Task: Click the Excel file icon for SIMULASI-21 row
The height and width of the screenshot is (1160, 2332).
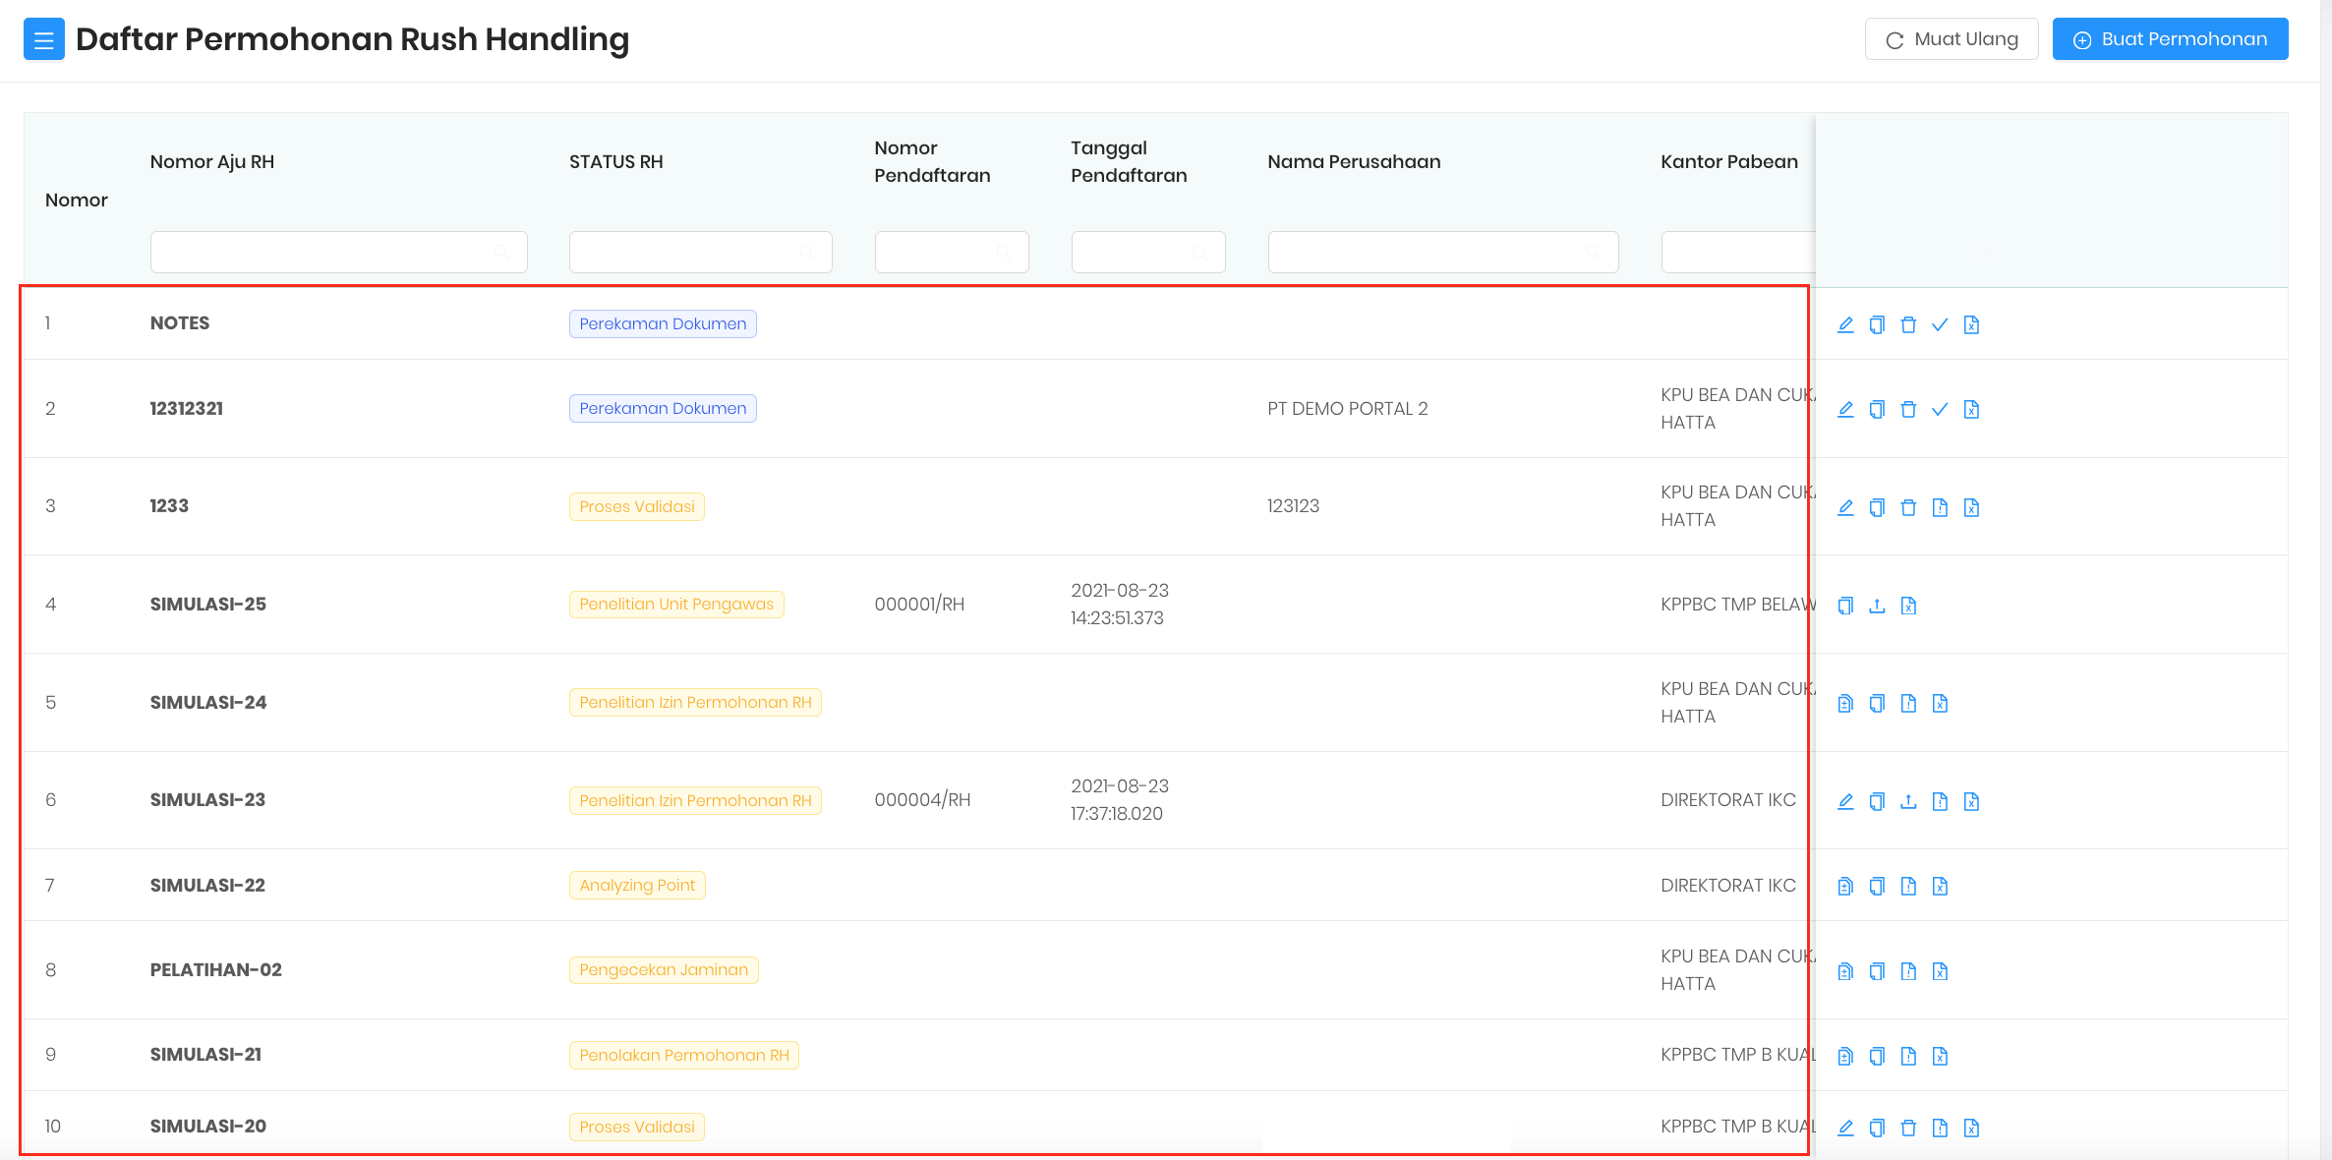Action: [1940, 1056]
